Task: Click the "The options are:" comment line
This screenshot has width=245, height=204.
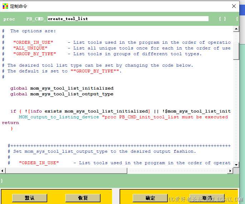Action: (x=29, y=31)
